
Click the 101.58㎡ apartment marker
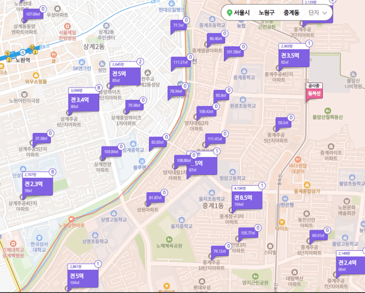pos(233,52)
